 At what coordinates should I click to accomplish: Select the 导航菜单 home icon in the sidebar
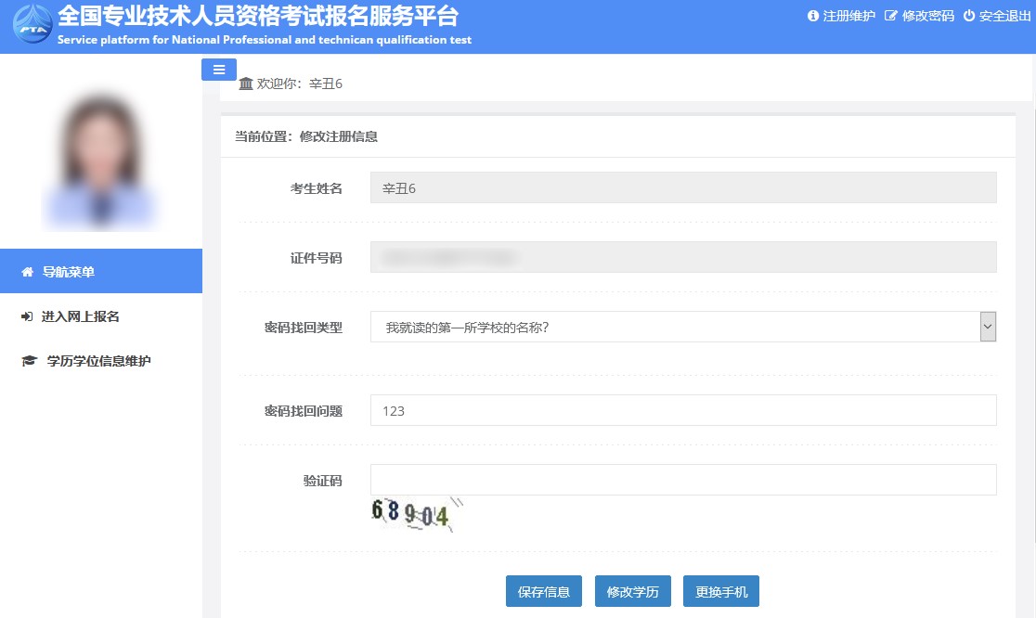(27, 272)
